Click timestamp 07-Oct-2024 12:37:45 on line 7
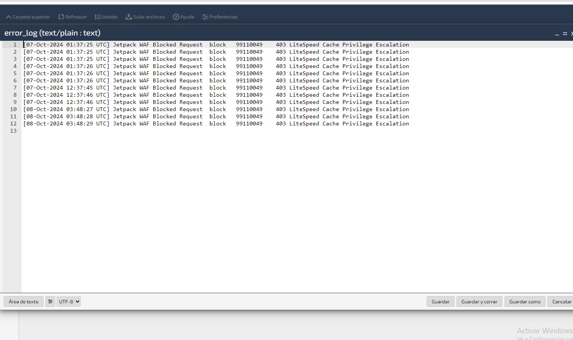 coord(59,88)
